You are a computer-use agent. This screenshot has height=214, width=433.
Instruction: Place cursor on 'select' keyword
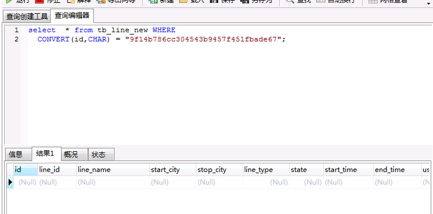(x=42, y=30)
